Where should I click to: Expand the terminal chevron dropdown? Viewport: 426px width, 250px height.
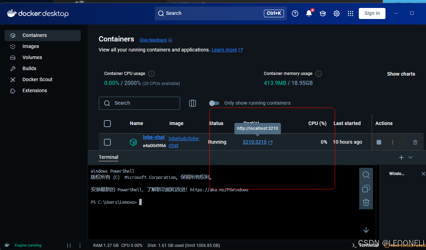410,157
